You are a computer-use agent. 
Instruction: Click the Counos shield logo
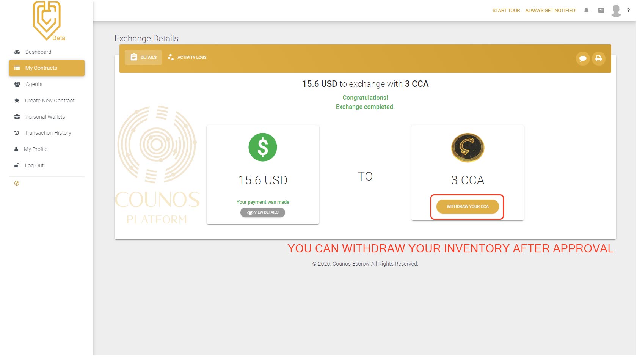[x=47, y=20]
